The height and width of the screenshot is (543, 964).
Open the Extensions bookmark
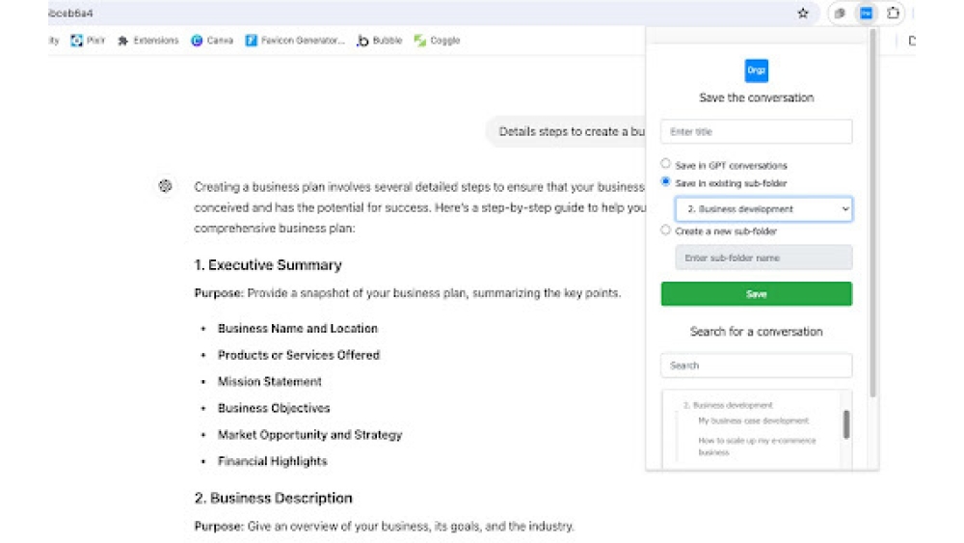[x=148, y=41]
